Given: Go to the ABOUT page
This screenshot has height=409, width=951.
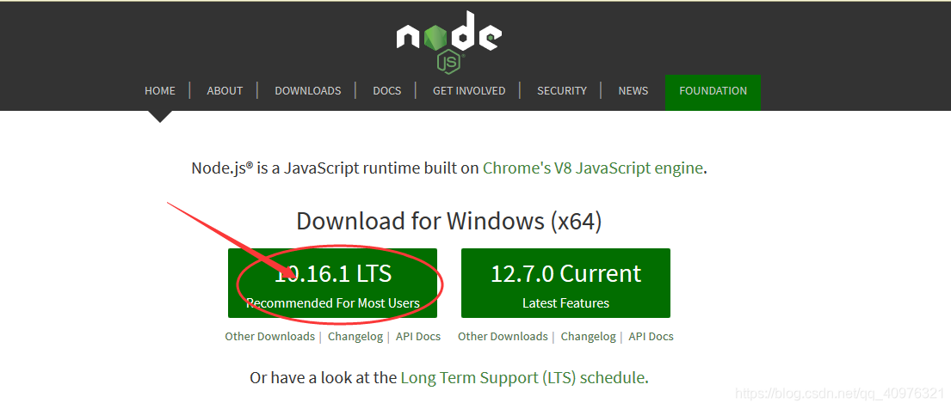Looking at the screenshot, I should (225, 91).
